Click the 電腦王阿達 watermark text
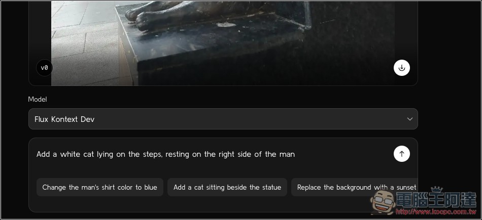Screen dimensions: 482x220 coord(436,200)
